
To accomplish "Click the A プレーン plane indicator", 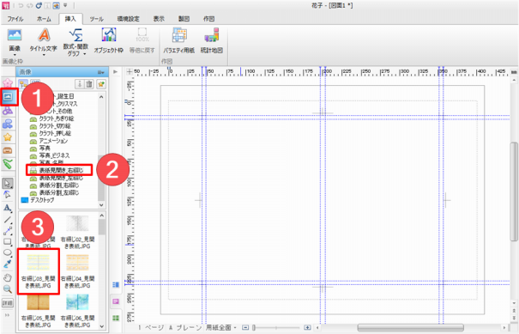I will 185,327.
